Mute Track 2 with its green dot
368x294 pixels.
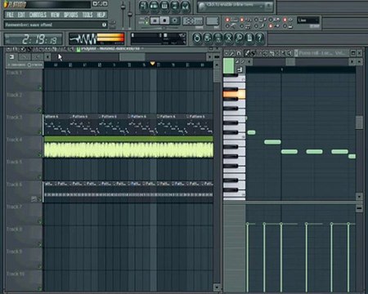(x=40, y=110)
